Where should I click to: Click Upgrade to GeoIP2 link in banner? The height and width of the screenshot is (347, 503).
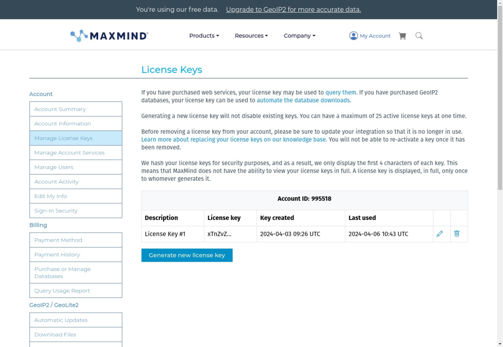click(293, 10)
